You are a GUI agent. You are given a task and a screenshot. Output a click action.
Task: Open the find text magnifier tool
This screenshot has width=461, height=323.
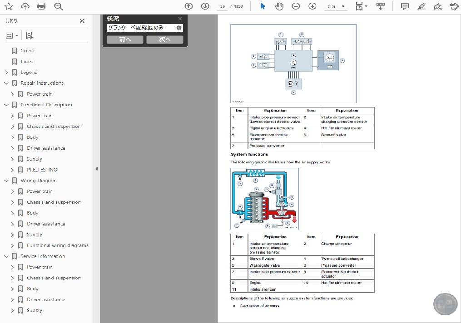58,6
